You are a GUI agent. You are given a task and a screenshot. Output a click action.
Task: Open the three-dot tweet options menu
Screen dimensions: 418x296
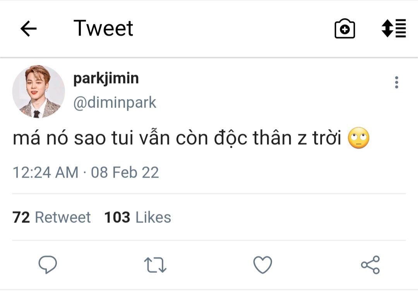(x=396, y=82)
